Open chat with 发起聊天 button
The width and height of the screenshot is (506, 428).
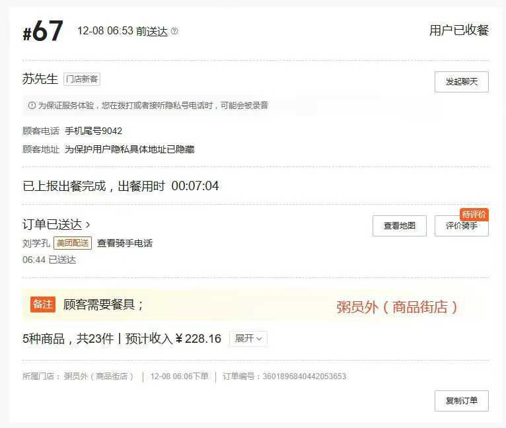pos(462,82)
